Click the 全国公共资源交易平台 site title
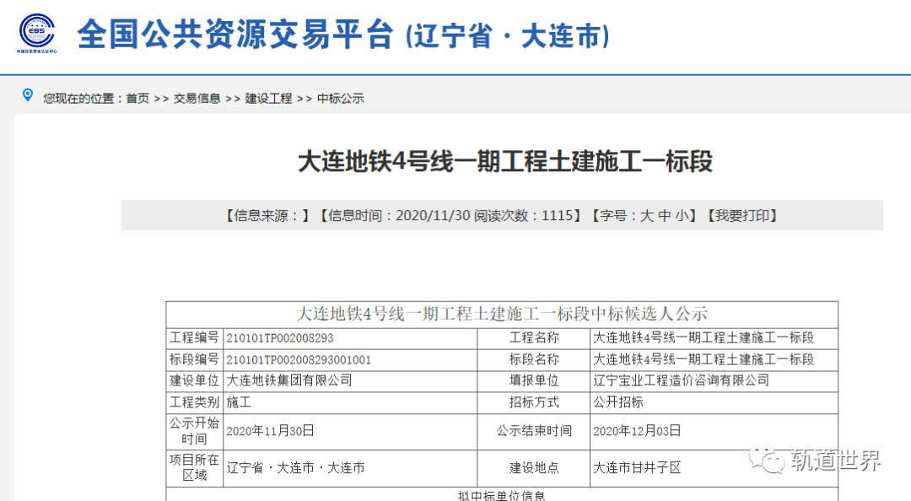 coord(235,35)
